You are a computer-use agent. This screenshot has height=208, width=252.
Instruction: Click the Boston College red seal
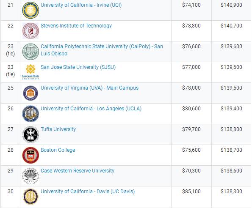(30, 155)
